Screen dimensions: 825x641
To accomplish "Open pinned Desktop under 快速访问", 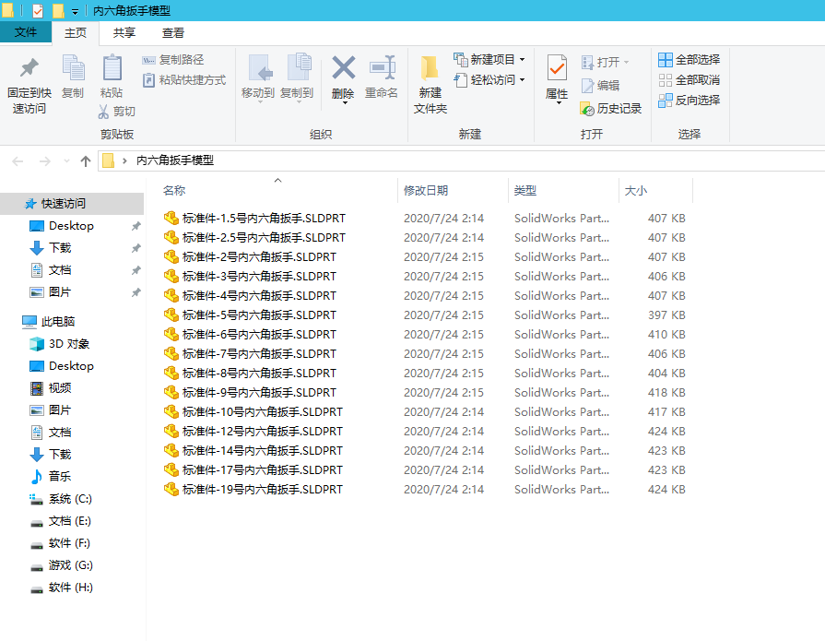I will (x=71, y=226).
